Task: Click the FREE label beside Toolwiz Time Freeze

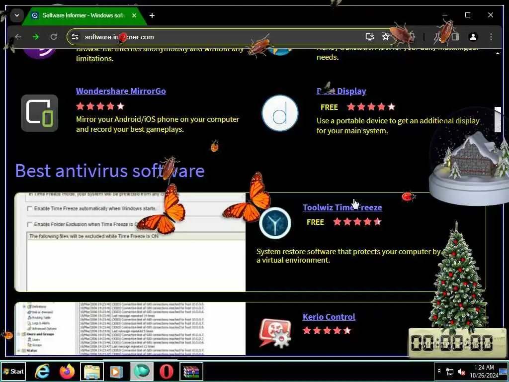Action: coord(315,222)
